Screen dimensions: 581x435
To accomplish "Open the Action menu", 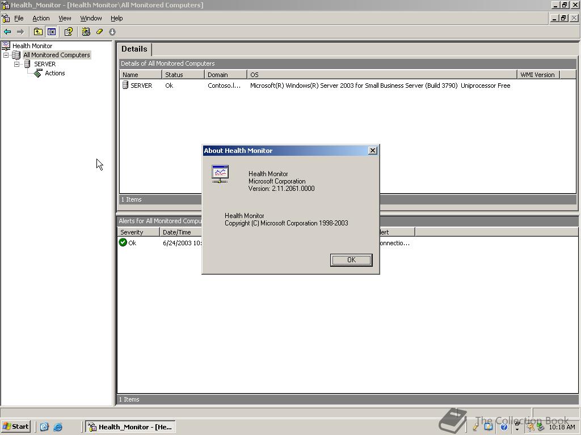I will pos(41,18).
